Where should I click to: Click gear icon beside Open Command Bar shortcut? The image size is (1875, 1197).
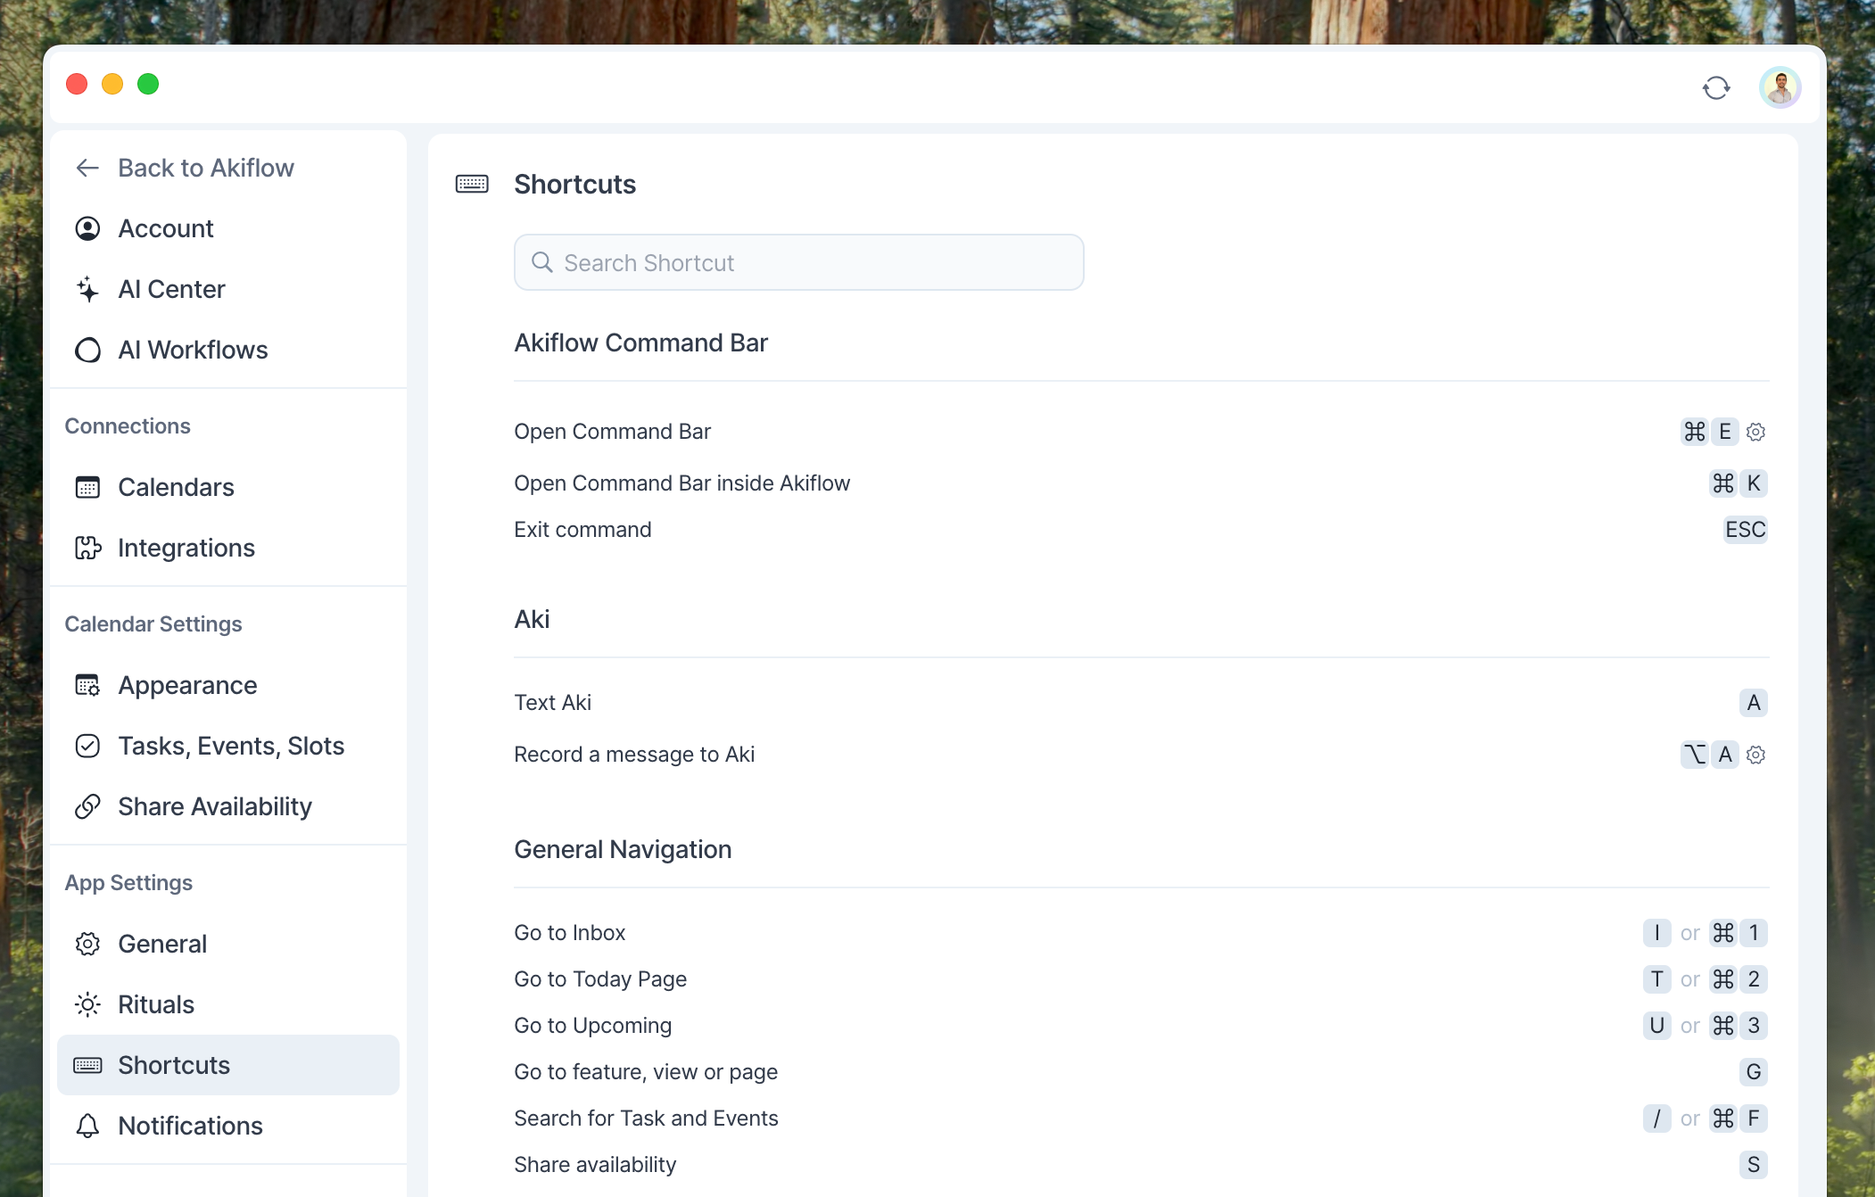pyautogui.click(x=1755, y=432)
